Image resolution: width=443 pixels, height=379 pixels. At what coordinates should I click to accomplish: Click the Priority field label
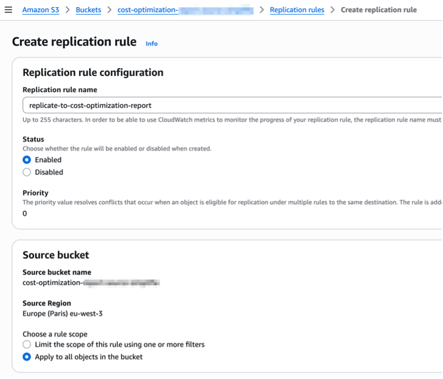[35, 193]
